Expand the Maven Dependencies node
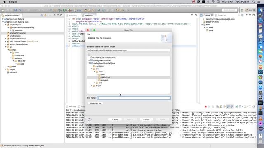Image resolution: width=264 pixels, height=148 pixels. coord(5,44)
